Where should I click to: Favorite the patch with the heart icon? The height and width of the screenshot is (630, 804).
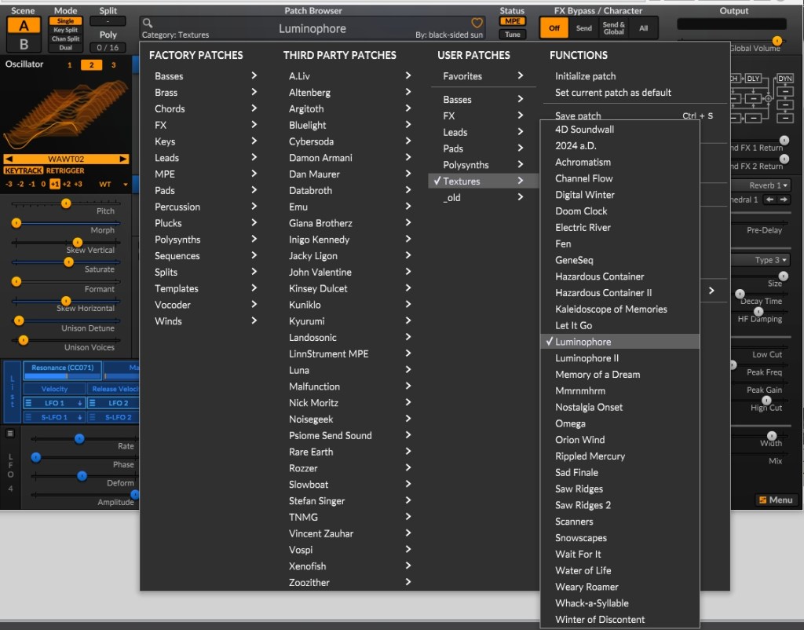pyautogui.click(x=477, y=24)
